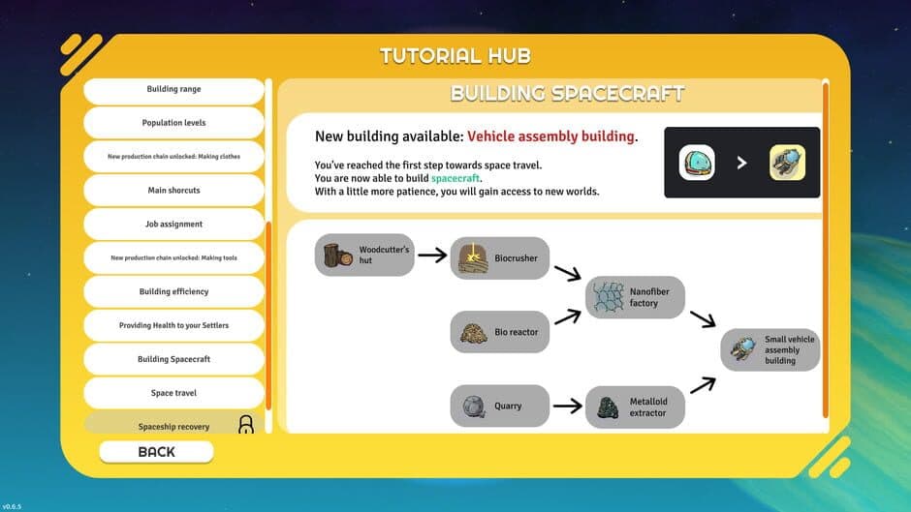The width and height of the screenshot is (911, 512).
Task: Click the padlock icon on Spaceship recovery
Action: 246,424
